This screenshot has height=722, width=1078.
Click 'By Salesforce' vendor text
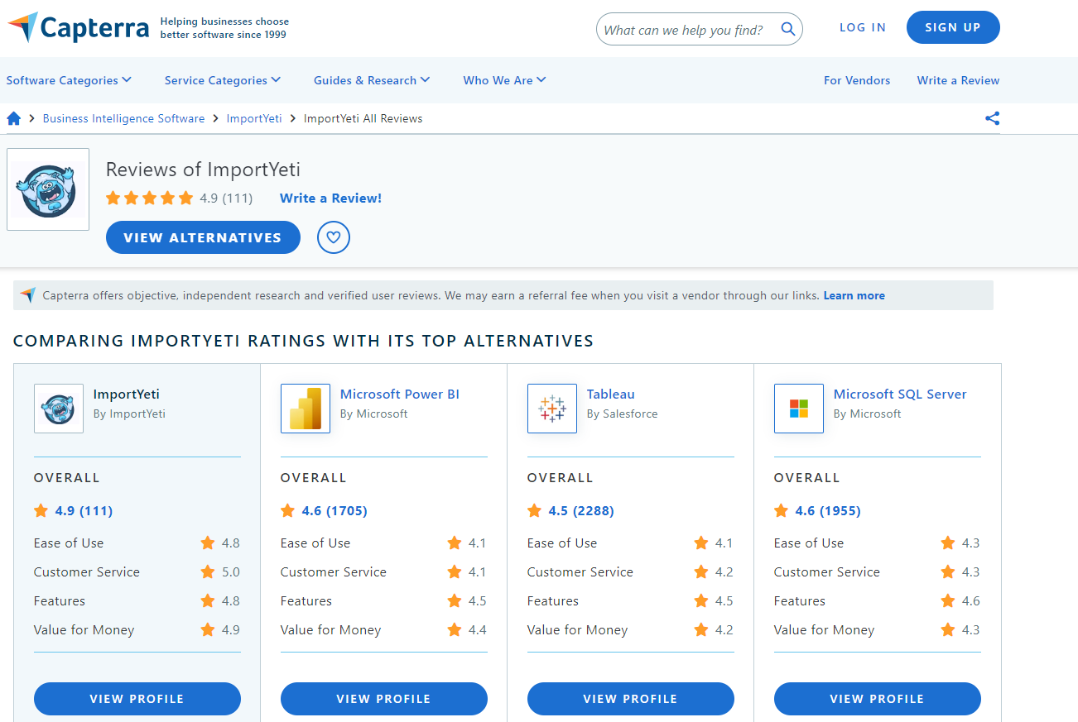click(622, 414)
